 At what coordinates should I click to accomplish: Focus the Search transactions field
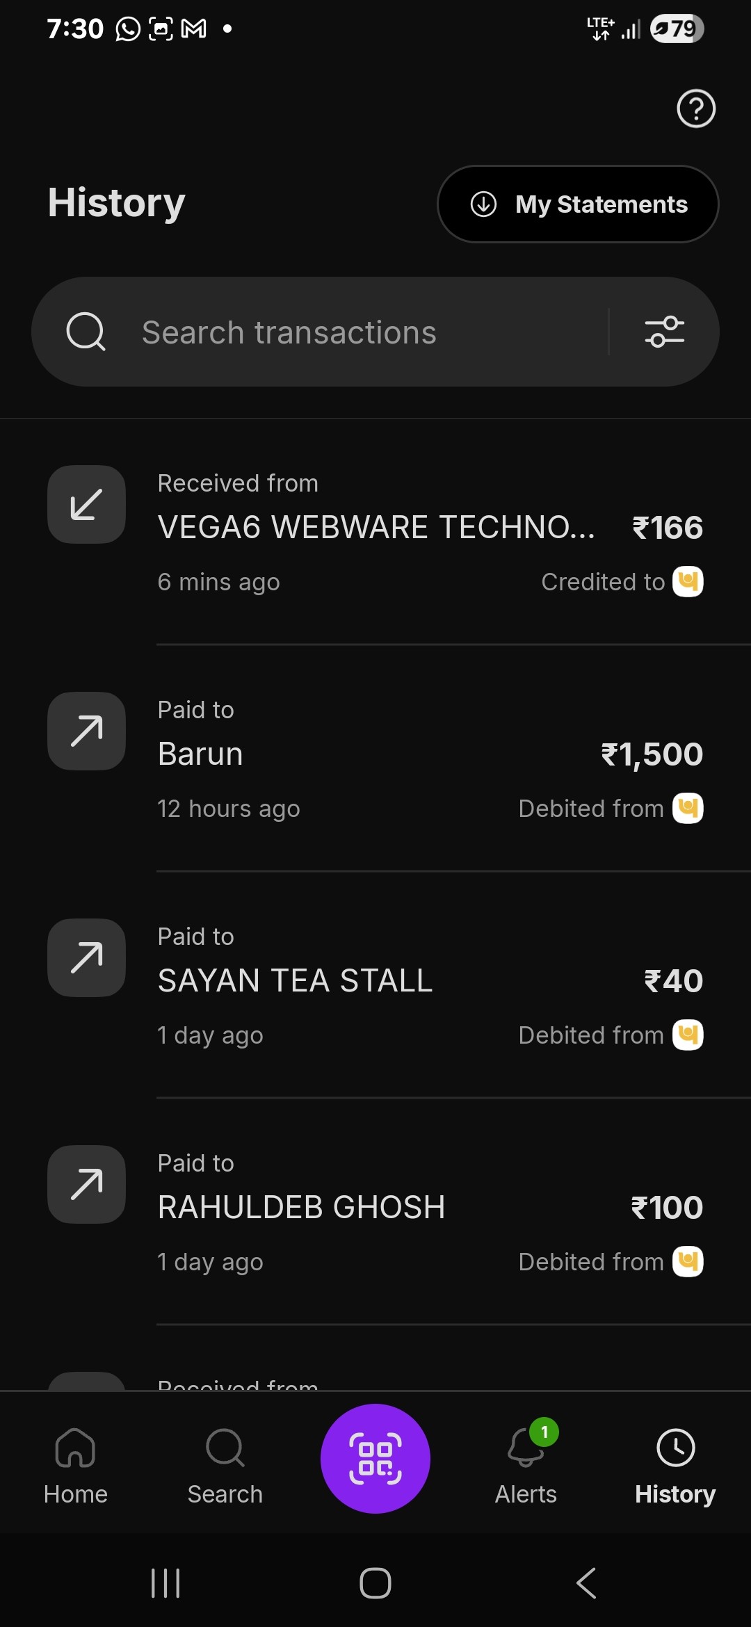348,332
